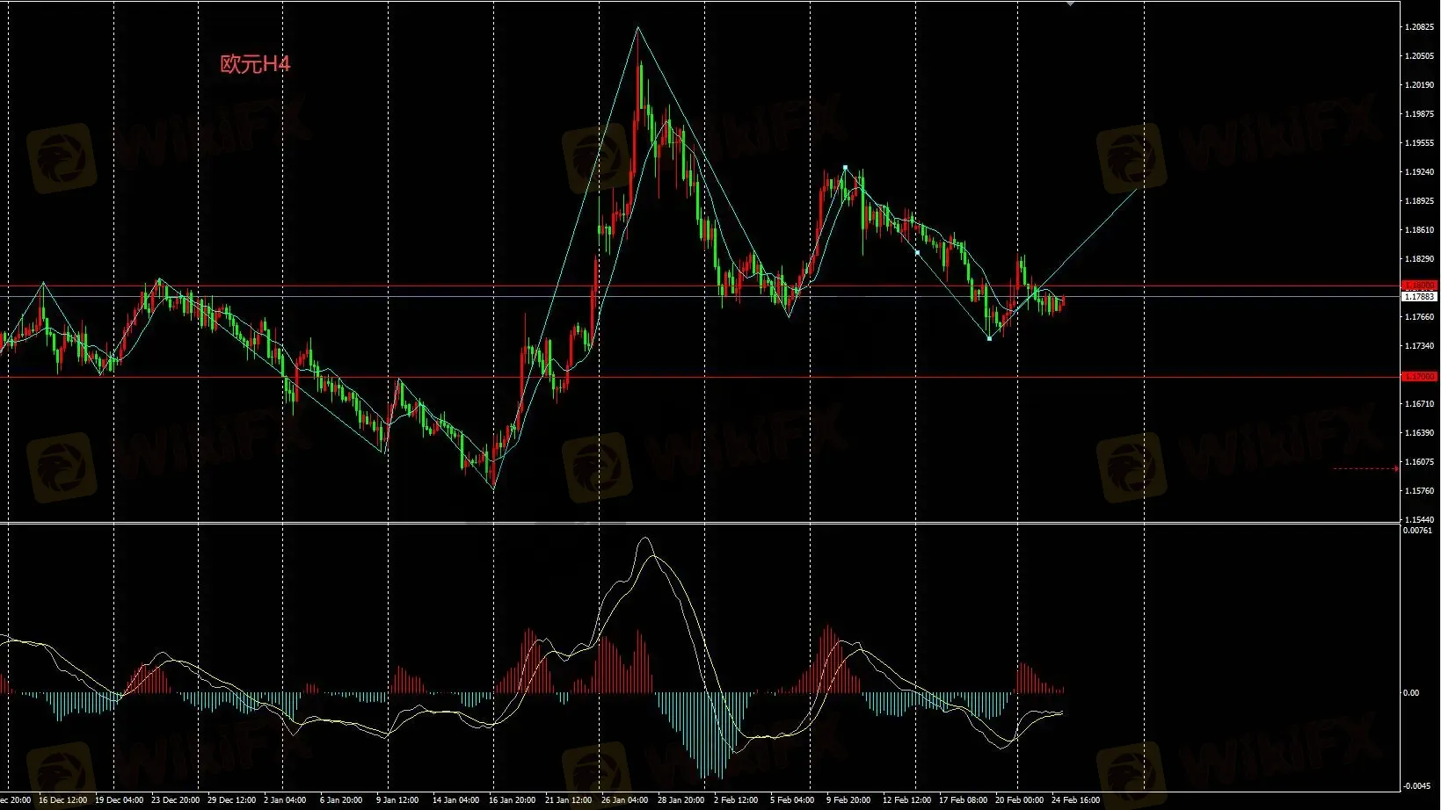Click the 5 Feb 04:00 time label
The width and height of the screenshot is (1441, 810).
coord(792,800)
